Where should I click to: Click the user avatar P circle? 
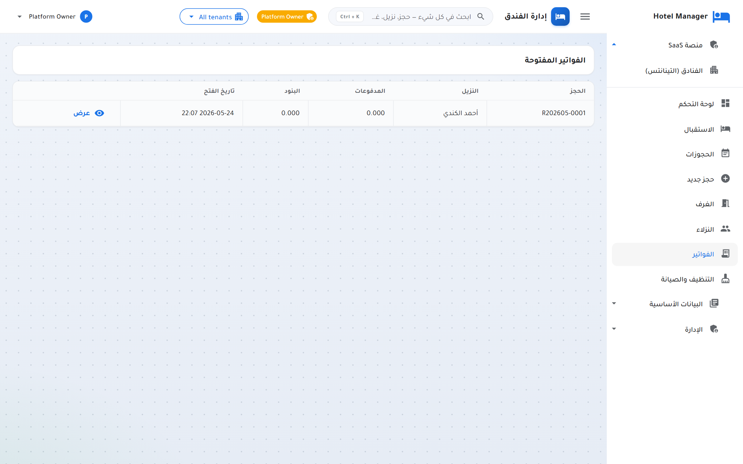point(86,16)
